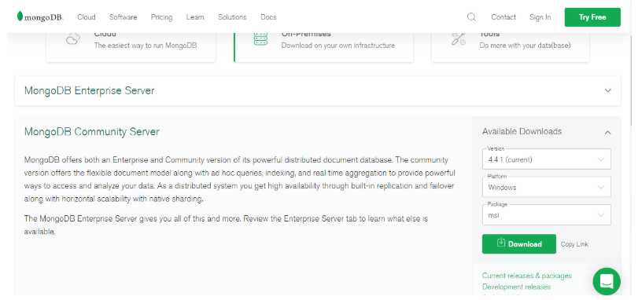
Task: Click the download icon inside Download button
Action: click(501, 243)
